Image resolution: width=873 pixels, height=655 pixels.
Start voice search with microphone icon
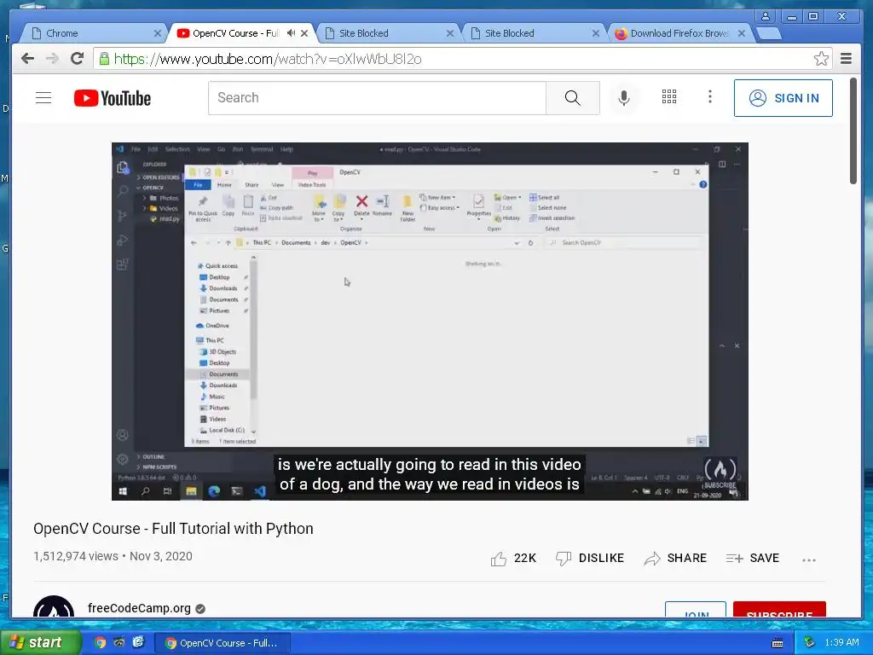coord(623,98)
